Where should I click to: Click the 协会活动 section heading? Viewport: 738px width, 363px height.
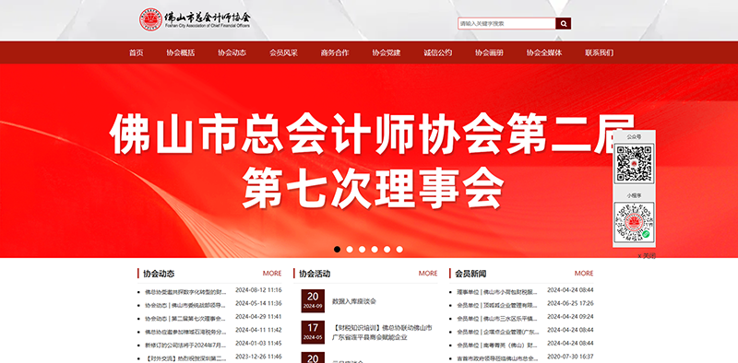point(315,274)
